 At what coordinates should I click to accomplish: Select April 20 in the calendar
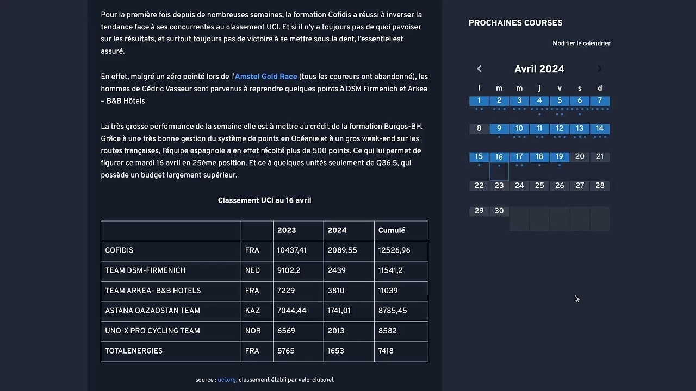coord(580,157)
